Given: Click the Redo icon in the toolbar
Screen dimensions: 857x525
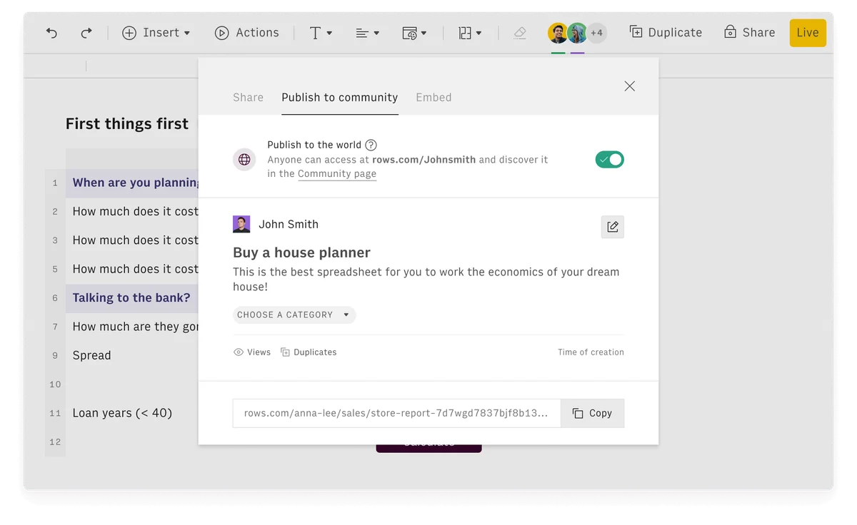Looking at the screenshot, I should click(x=85, y=32).
